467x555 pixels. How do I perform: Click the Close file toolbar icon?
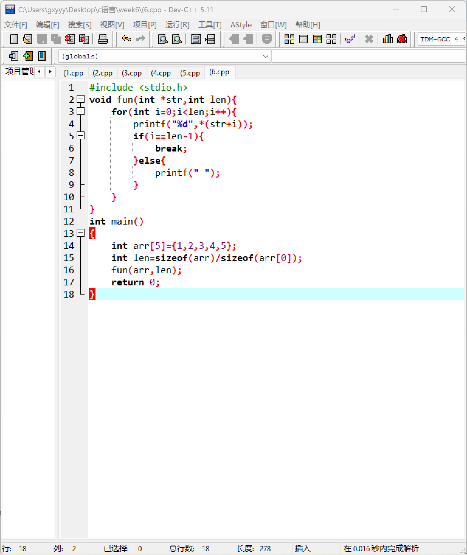coord(70,39)
